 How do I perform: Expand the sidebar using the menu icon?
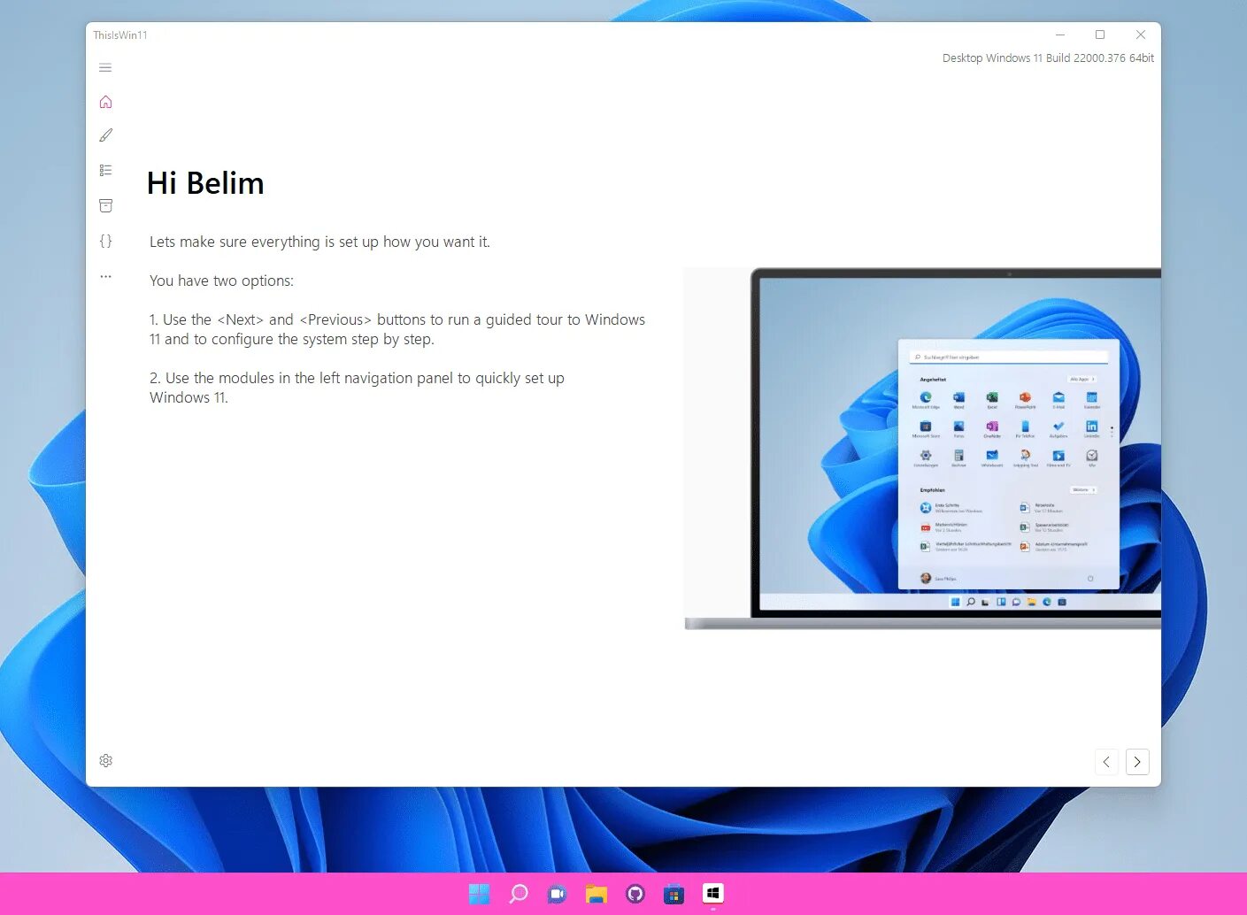[105, 67]
